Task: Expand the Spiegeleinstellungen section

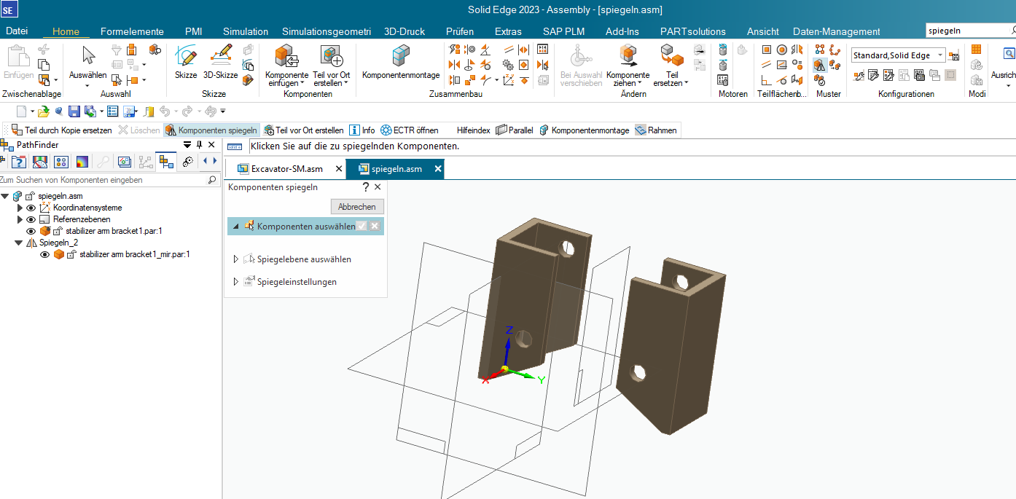Action: [236, 281]
